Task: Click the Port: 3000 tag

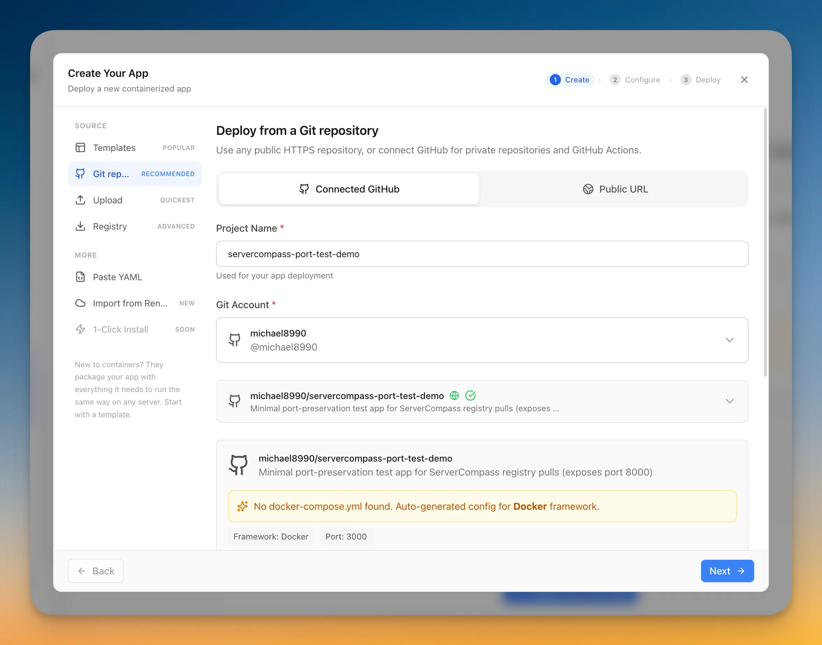Action: click(346, 536)
